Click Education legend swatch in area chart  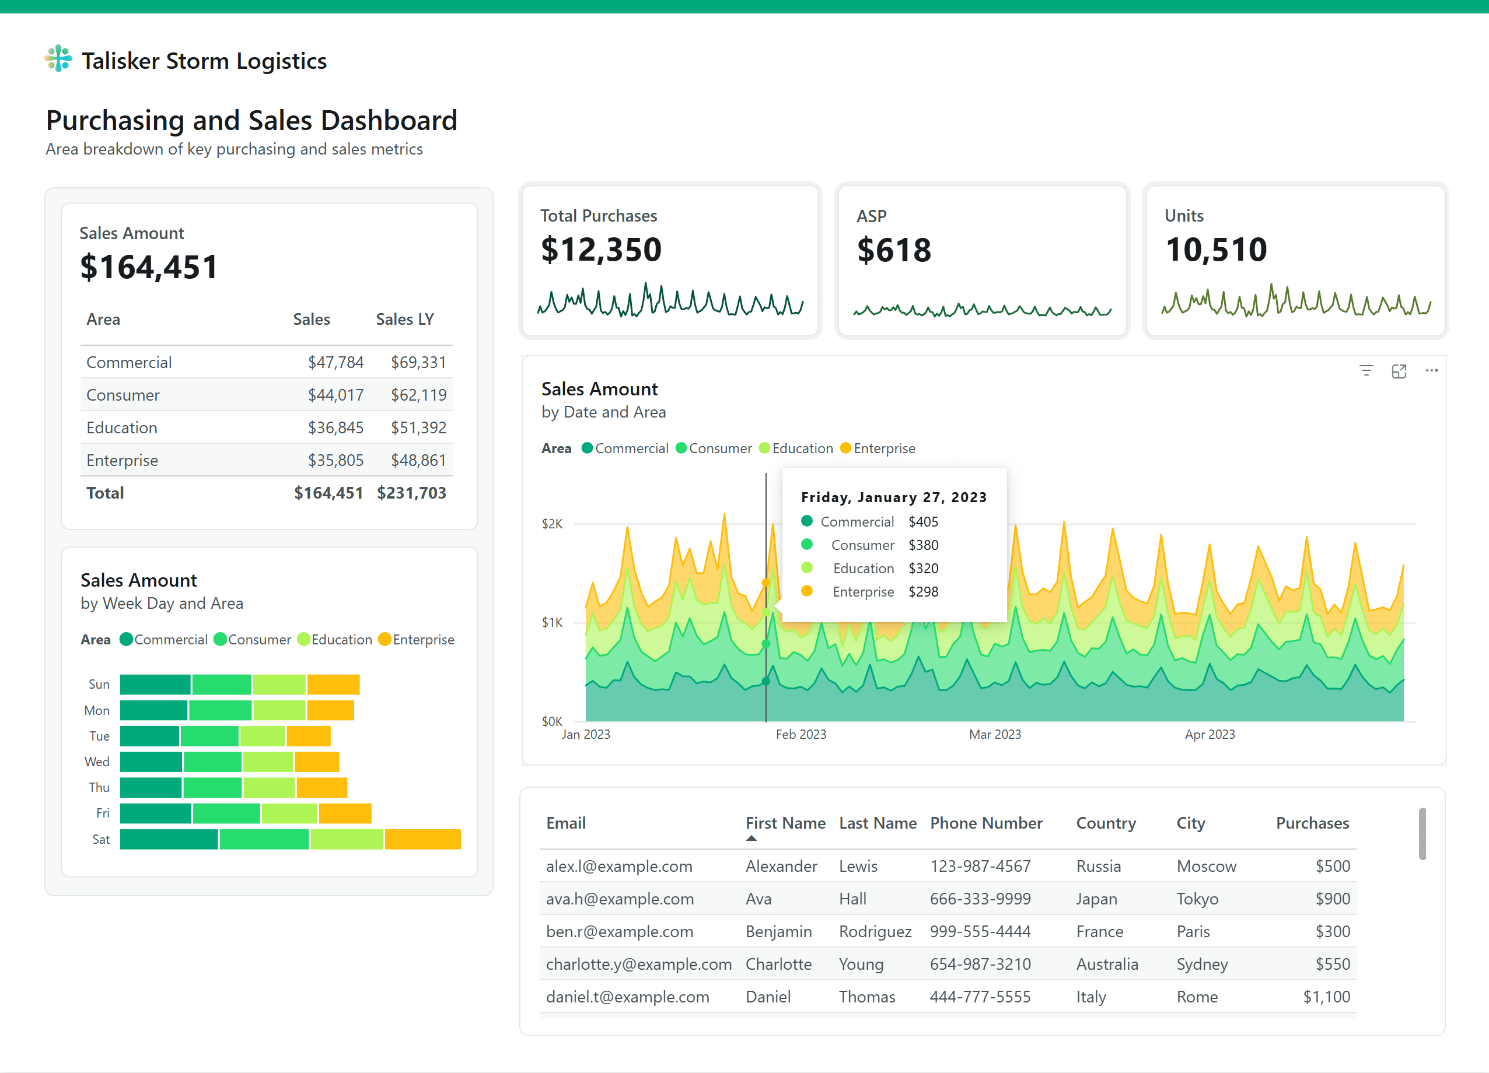coord(764,448)
